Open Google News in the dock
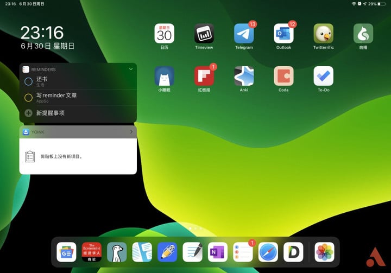 tap(66, 252)
